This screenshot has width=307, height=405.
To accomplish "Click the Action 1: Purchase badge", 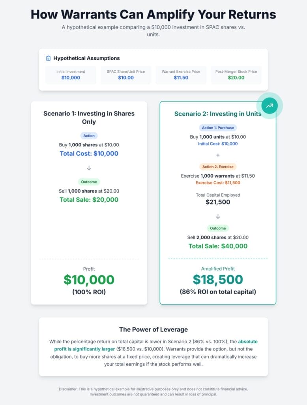I will [x=218, y=128].
